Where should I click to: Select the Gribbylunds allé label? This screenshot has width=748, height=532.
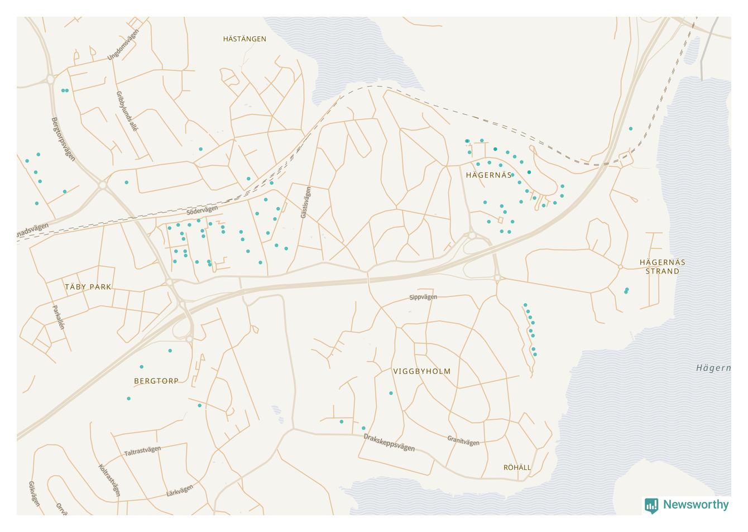coord(127,111)
